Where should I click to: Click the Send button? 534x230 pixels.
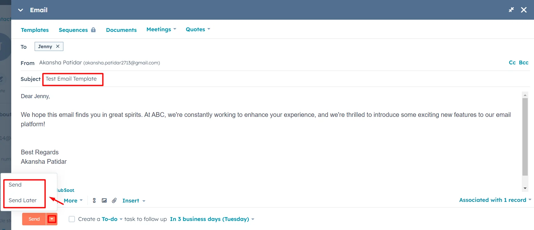(x=34, y=219)
